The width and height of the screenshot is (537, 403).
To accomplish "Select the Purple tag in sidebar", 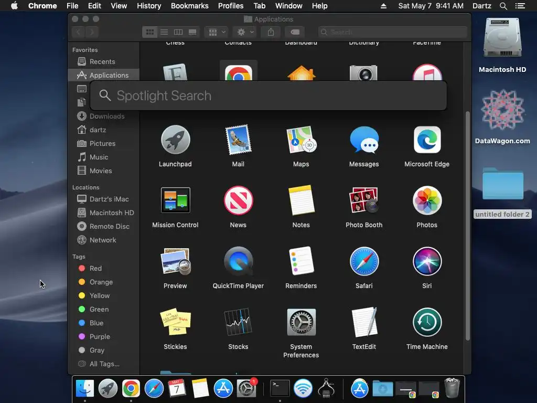I will (104, 336).
